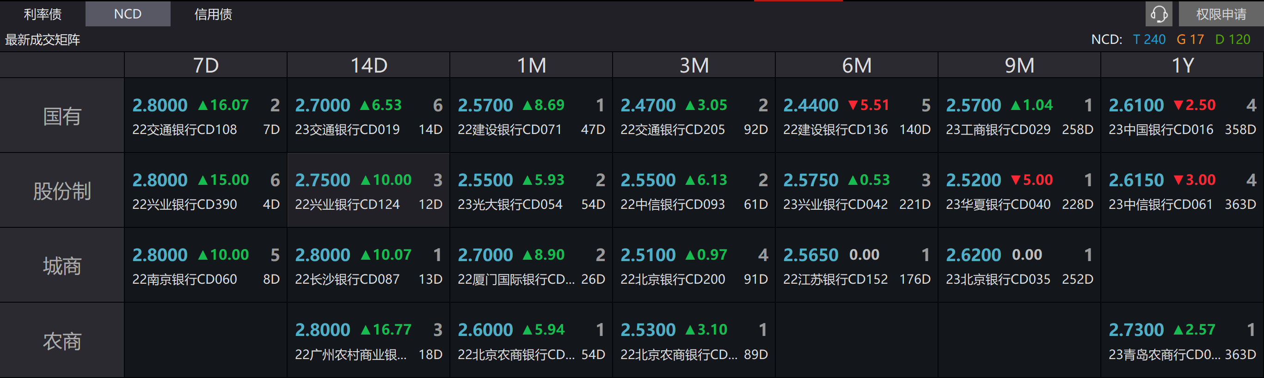Click the 2.6200 yield in 城商 9M
Image resolution: width=1264 pixels, height=378 pixels.
[973, 255]
